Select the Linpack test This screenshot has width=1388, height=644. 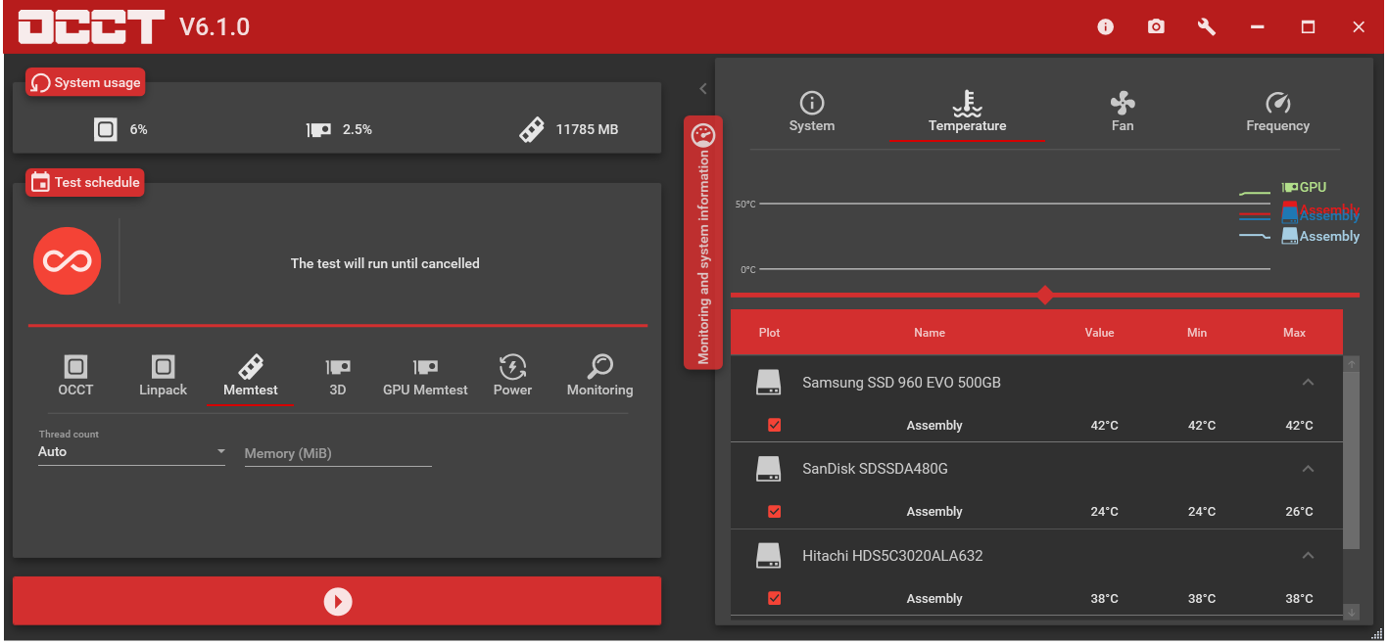(163, 375)
